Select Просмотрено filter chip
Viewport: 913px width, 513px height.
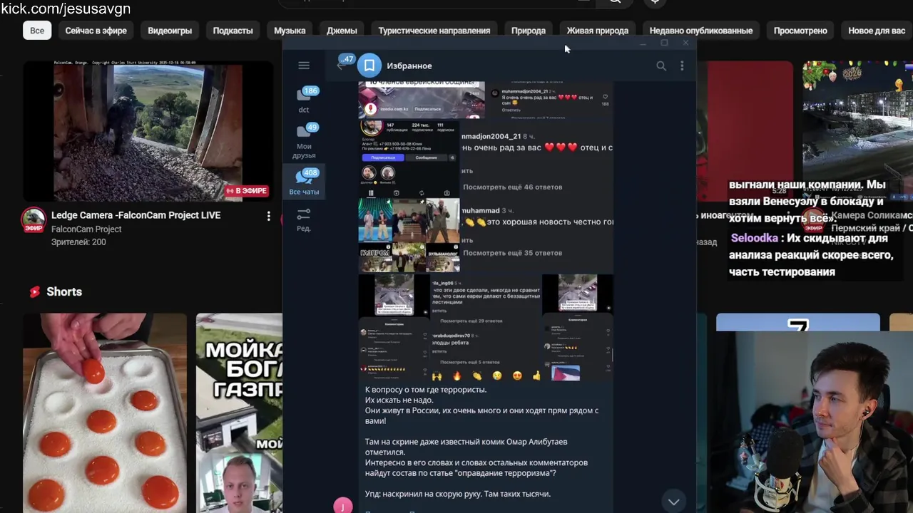pyautogui.click(x=800, y=31)
